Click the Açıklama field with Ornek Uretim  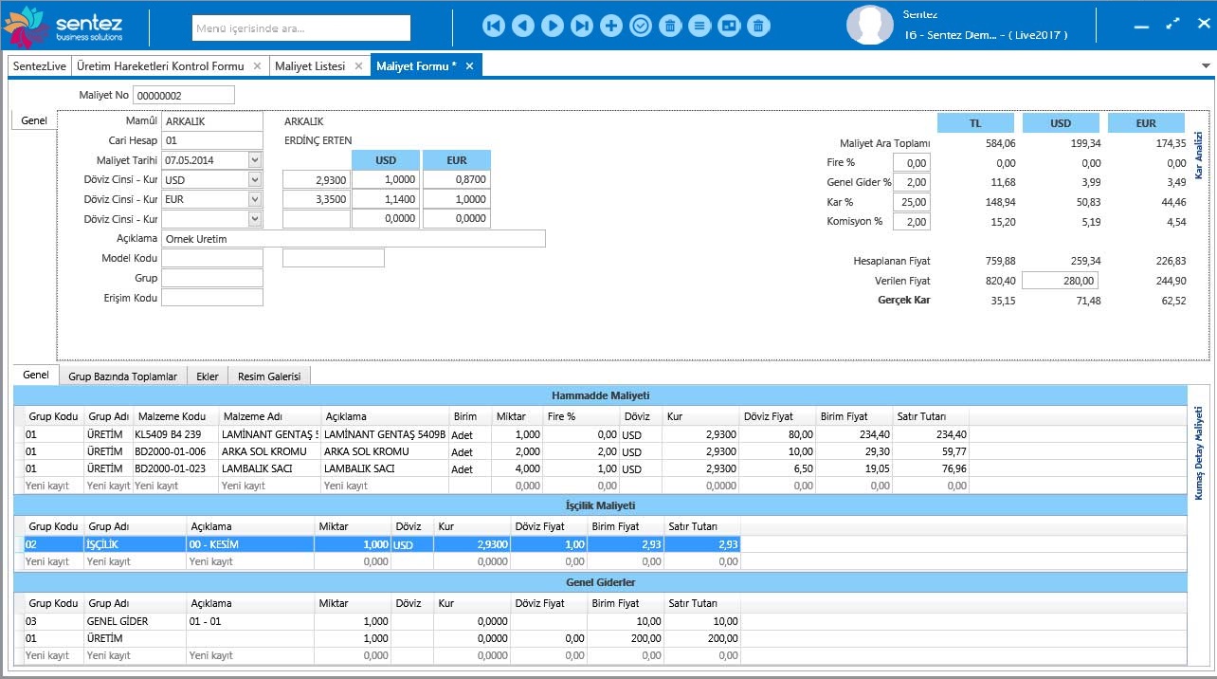pos(354,239)
